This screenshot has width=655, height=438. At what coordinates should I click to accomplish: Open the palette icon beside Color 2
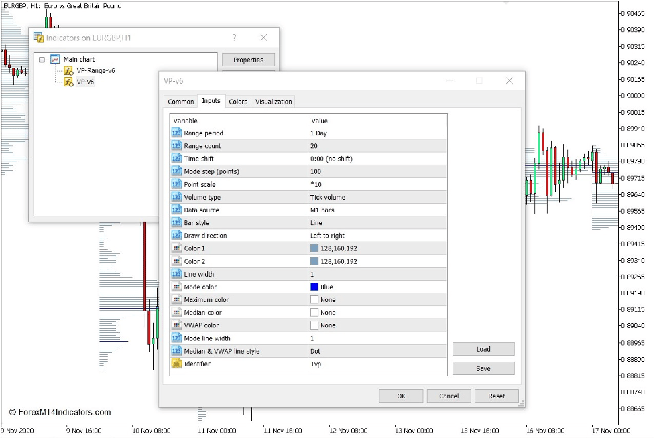[177, 261]
